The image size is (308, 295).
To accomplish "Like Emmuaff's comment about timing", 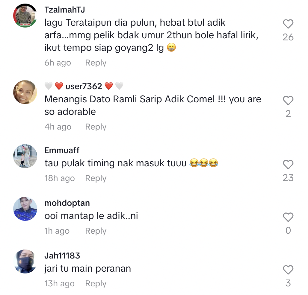I will (288, 164).
